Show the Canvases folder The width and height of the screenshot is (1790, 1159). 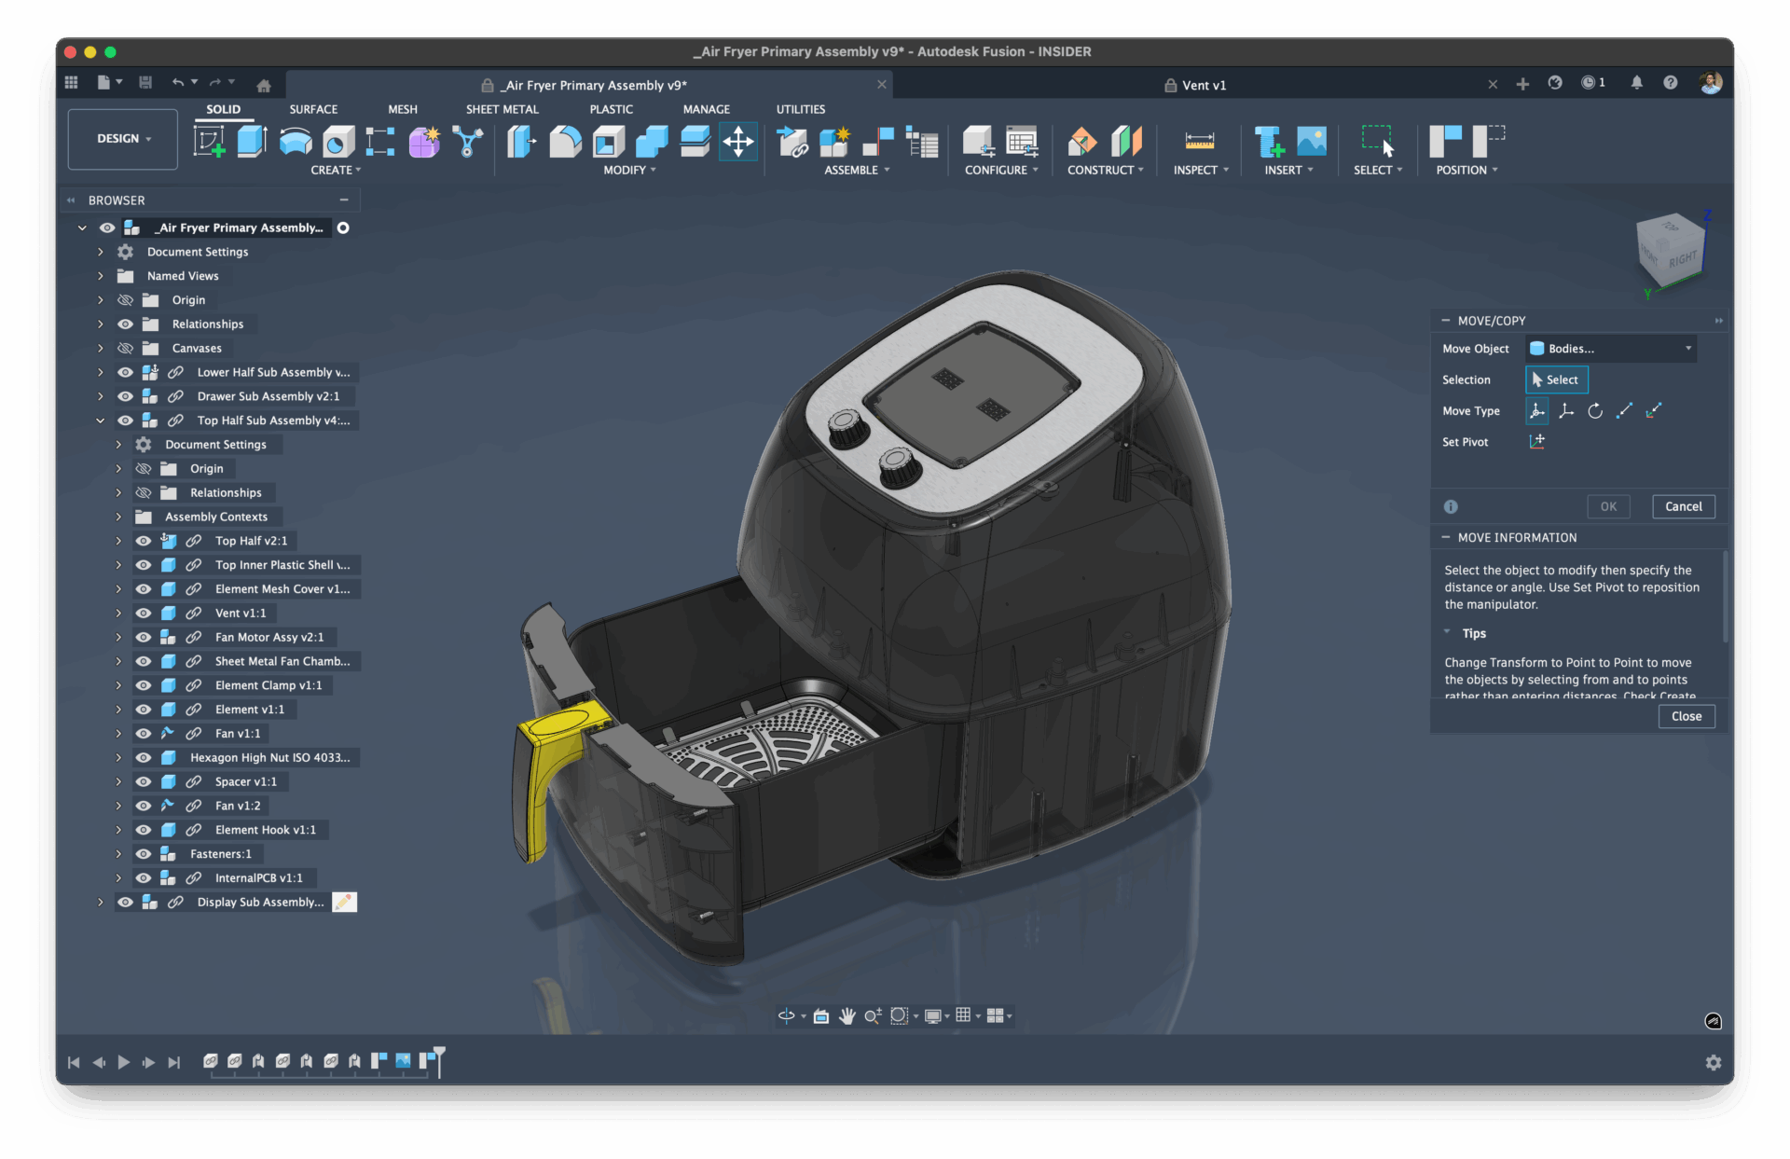tap(125, 349)
